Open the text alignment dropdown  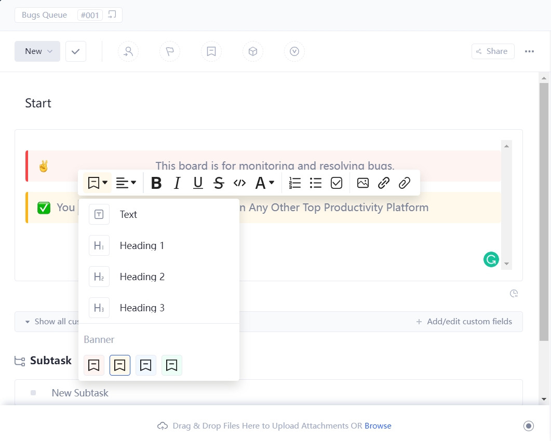point(126,183)
